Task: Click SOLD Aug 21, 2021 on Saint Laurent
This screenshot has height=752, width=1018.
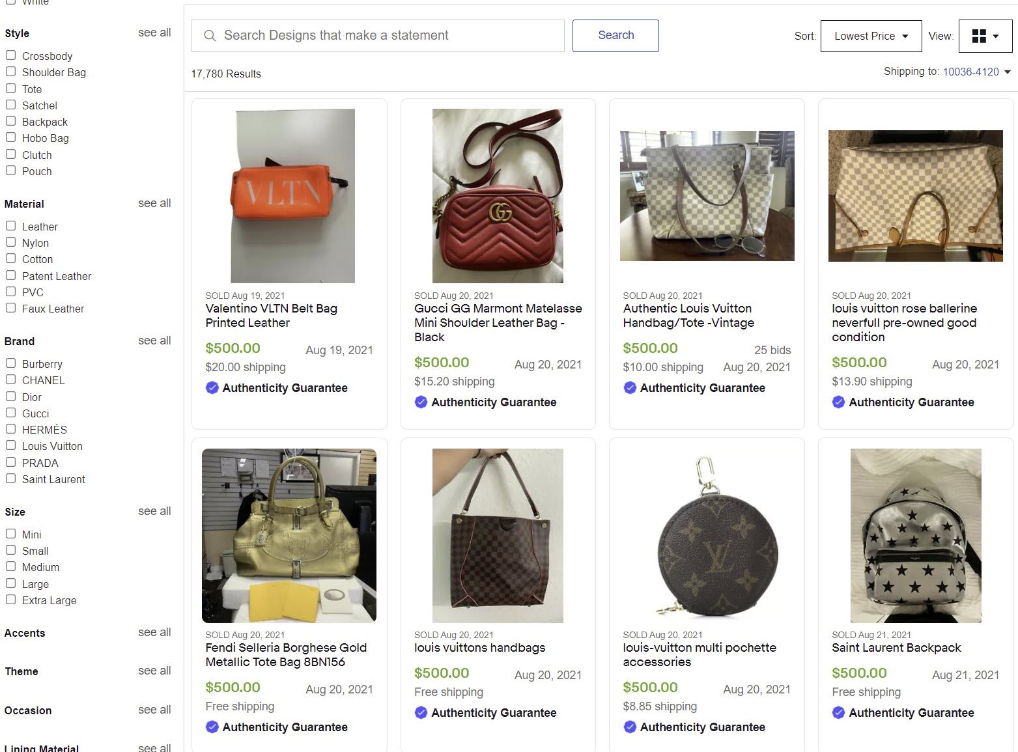Action: [871, 635]
